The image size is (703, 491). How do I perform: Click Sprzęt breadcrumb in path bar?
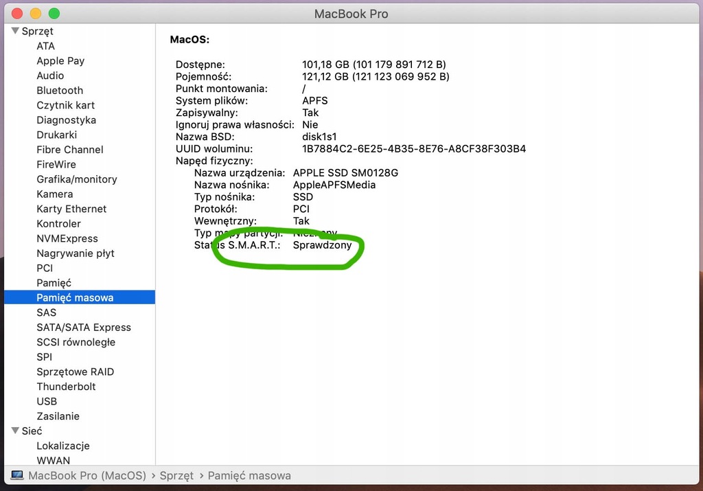click(x=176, y=475)
